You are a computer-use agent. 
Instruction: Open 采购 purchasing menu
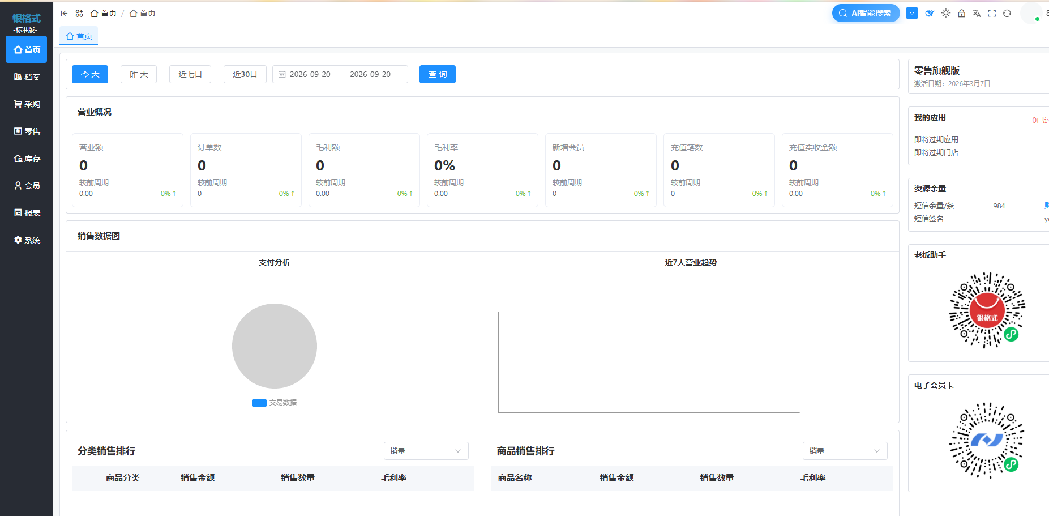27,104
